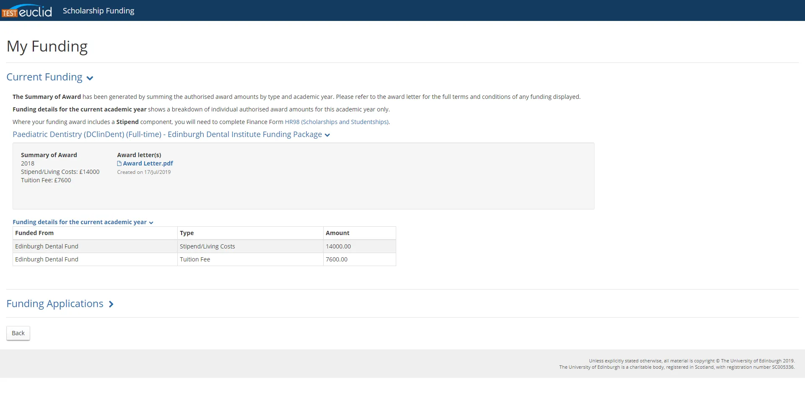Select the 7600.00 amount cell
805x406 pixels.
click(337, 259)
